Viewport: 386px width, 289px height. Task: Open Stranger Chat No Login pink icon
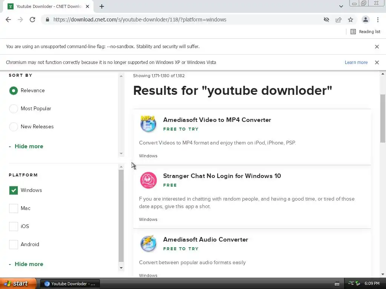tap(149, 180)
